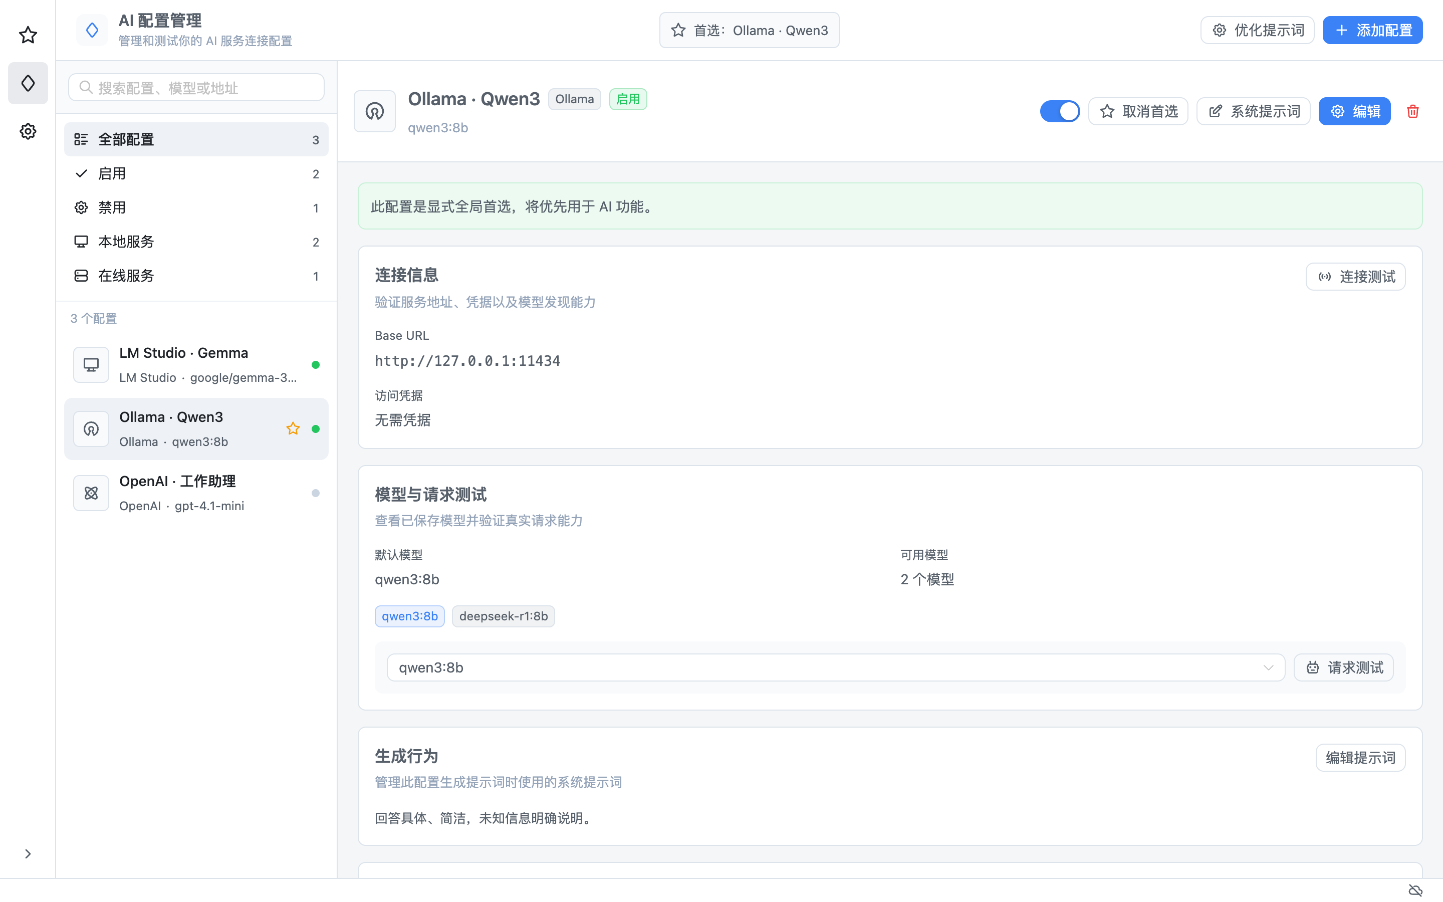This screenshot has height=902, width=1443.
Task: Open LM Studio · Gemma configuration
Action: (196, 364)
